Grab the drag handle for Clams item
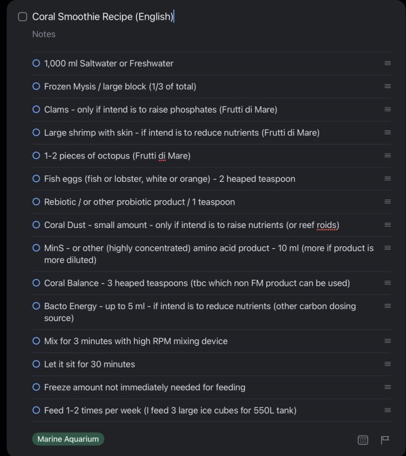 point(388,110)
